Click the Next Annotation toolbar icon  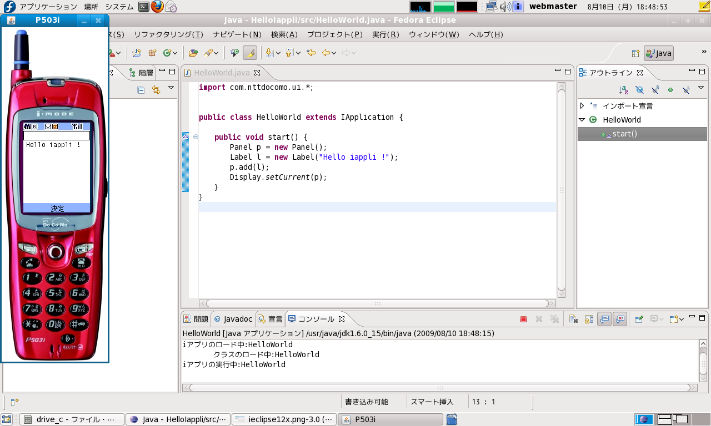pos(269,53)
